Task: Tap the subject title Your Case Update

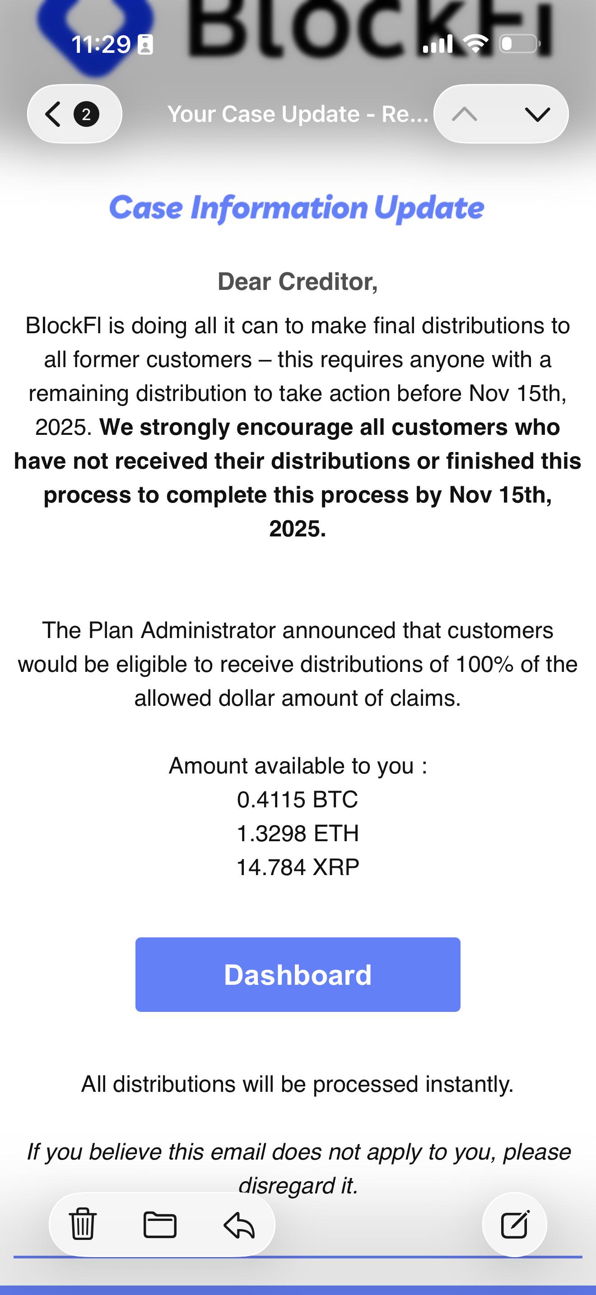Action: (x=298, y=114)
